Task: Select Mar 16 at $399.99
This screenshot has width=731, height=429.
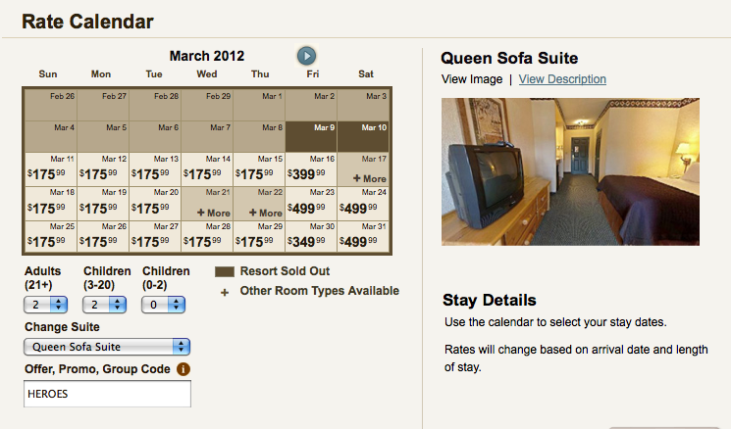Action: click(311, 169)
